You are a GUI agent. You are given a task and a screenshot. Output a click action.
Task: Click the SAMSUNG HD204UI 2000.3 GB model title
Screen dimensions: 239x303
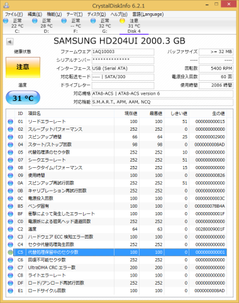(119, 41)
